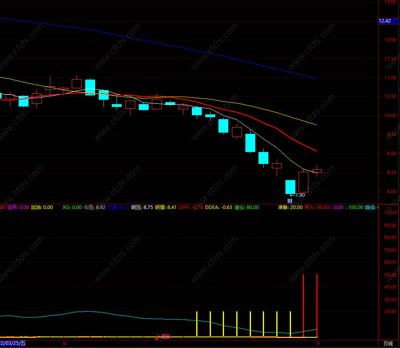Click the 财 marker below the candlesticks
This screenshot has height=348, width=400.
[290, 201]
